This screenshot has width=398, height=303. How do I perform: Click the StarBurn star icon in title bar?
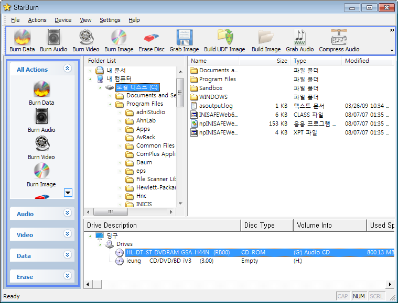[x=7, y=7]
